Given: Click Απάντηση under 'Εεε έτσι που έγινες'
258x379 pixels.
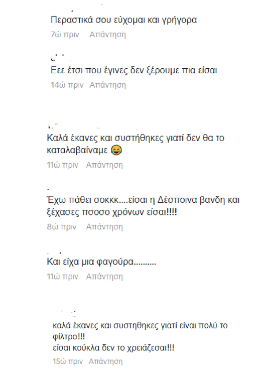Looking at the screenshot, I should [107, 85].
